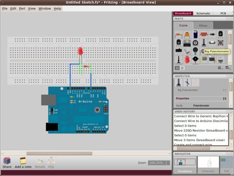The height and width of the screenshot is (176, 234).
Task: Open the Part menu
Action: pyautogui.click(x=22, y=9)
